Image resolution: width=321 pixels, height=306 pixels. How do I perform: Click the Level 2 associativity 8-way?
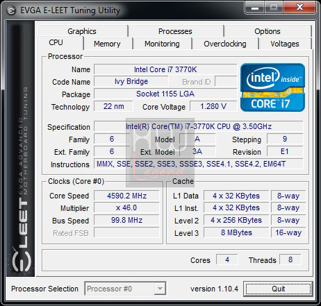[x=288, y=220]
